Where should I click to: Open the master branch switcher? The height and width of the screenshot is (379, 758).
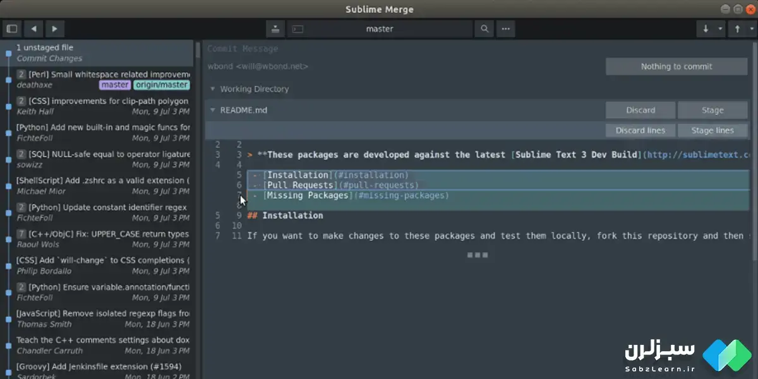point(380,28)
